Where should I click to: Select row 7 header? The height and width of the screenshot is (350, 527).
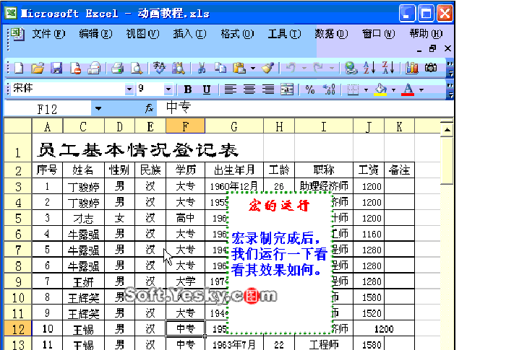pos(18,250)
